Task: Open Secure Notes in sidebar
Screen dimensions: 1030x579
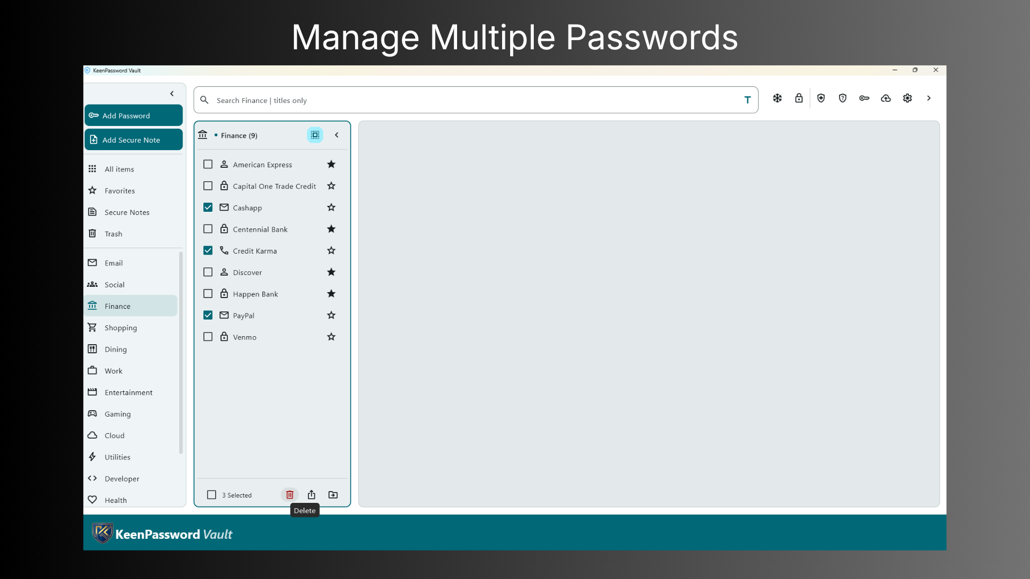Action: click(131, 212)
